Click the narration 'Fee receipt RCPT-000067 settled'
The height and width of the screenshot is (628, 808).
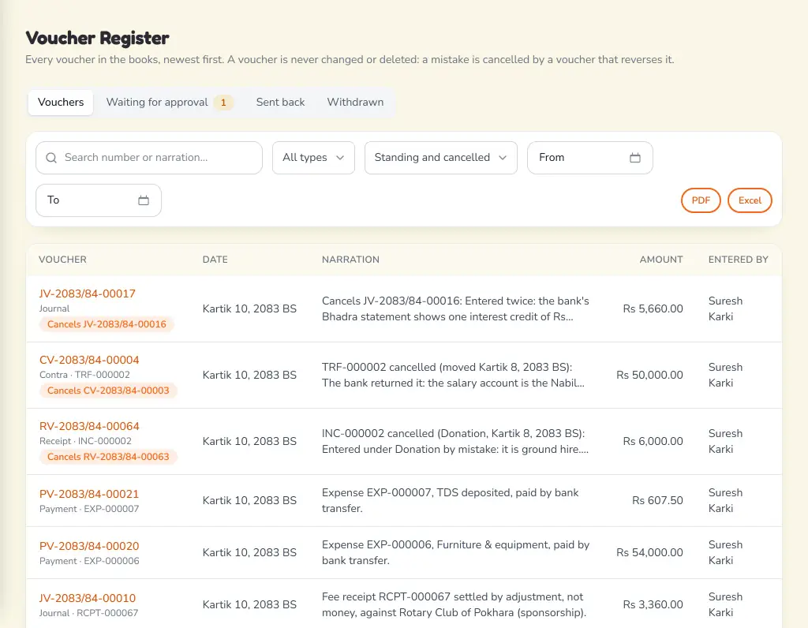(x=454, y=605)
